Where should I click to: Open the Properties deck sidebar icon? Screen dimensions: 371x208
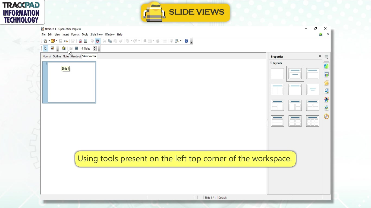326,66
